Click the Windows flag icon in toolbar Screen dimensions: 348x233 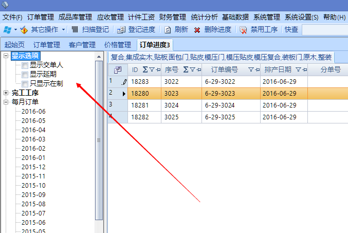tap(7, 30)
